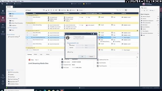Delete rule with X toolbar icon

[49, 10]
